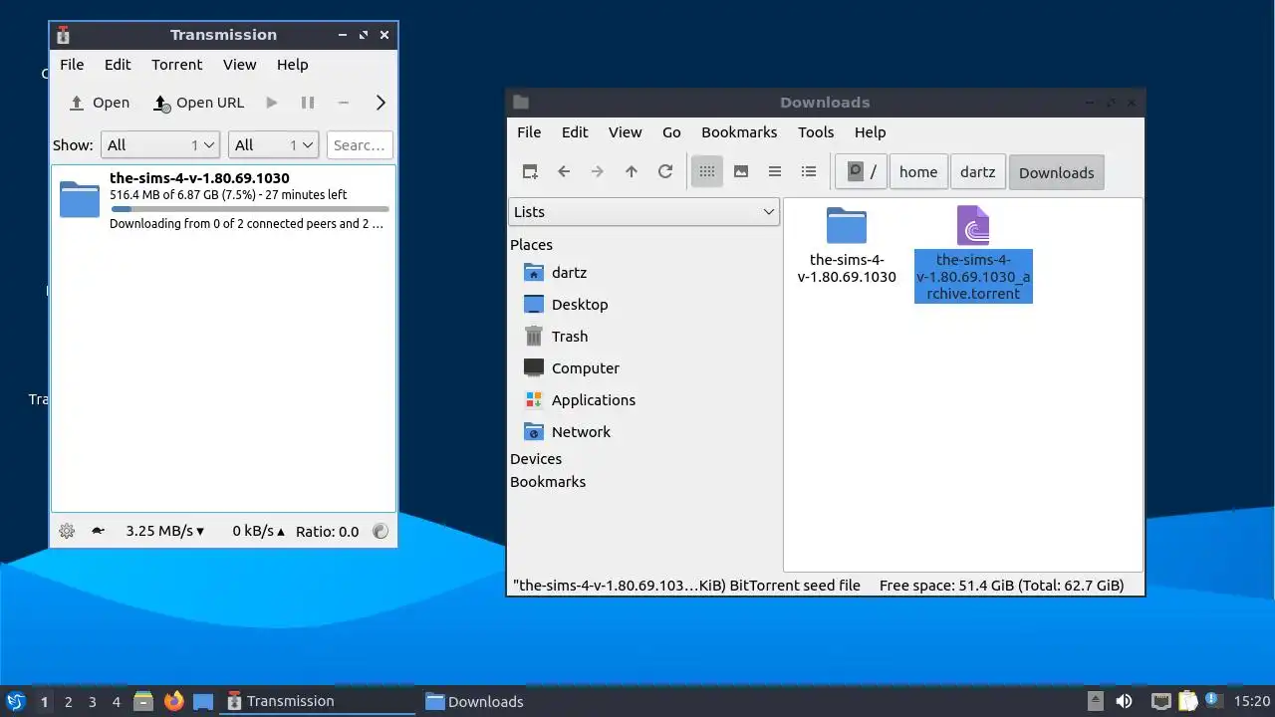Click the Downloads path button

point(1057,172)
